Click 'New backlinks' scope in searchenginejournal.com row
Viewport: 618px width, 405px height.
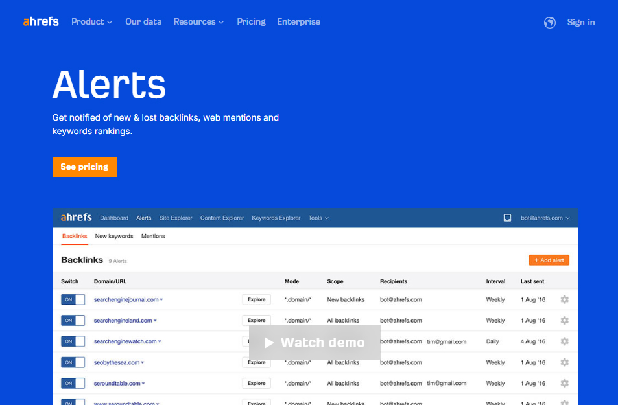tap(346, 300)
